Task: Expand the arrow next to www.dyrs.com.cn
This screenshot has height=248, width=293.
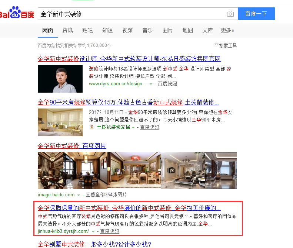Action: click(x=151, y=84)
